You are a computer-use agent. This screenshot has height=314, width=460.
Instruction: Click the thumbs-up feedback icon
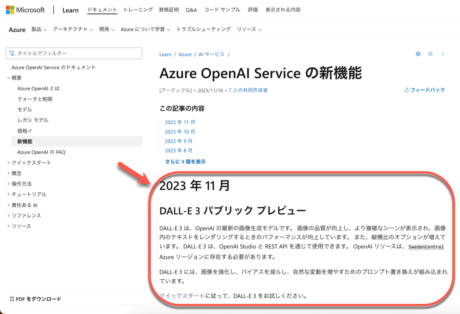(x=407, y=89)
